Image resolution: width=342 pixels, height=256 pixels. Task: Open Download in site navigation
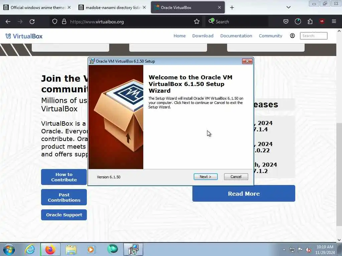[x=203, y=36]
